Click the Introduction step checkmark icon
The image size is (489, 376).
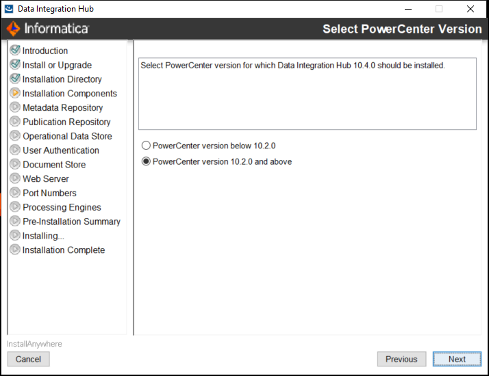point(15,50)
